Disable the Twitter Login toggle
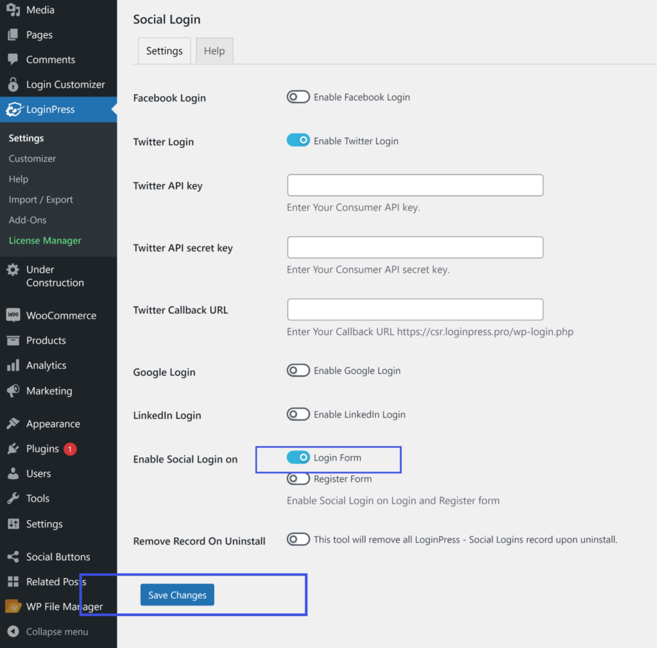Viewport: 657px width, 648px height. click(x=298, y=141)
